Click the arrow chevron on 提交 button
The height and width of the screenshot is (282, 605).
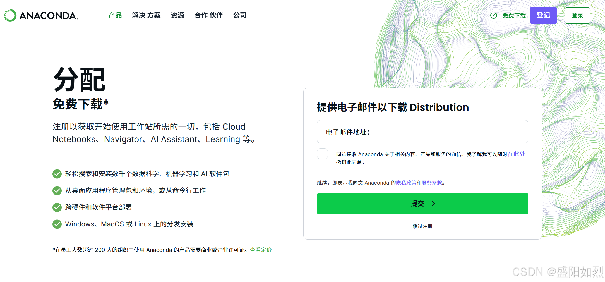[x=433, y=204]
